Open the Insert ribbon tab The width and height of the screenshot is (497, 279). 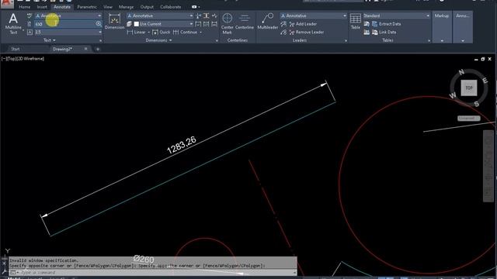click(x=42, y=7)
